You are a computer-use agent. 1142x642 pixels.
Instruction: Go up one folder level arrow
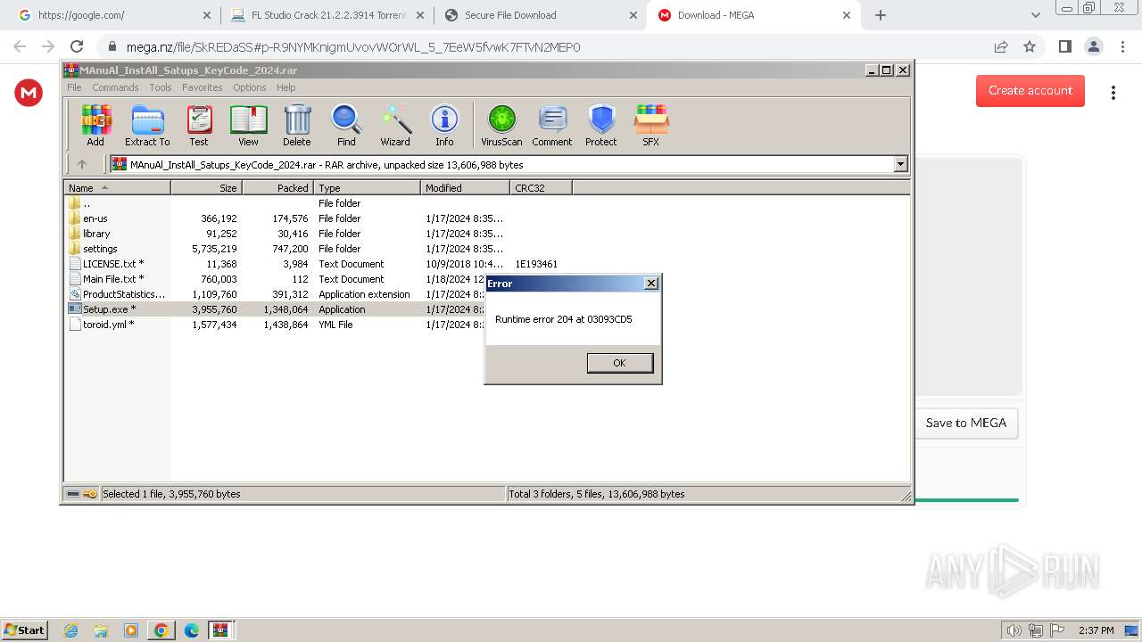82,164
